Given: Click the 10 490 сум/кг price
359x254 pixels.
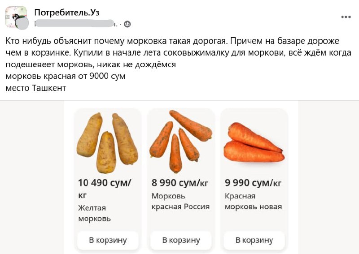Looking at the screenshot, I should pos(105,189).
